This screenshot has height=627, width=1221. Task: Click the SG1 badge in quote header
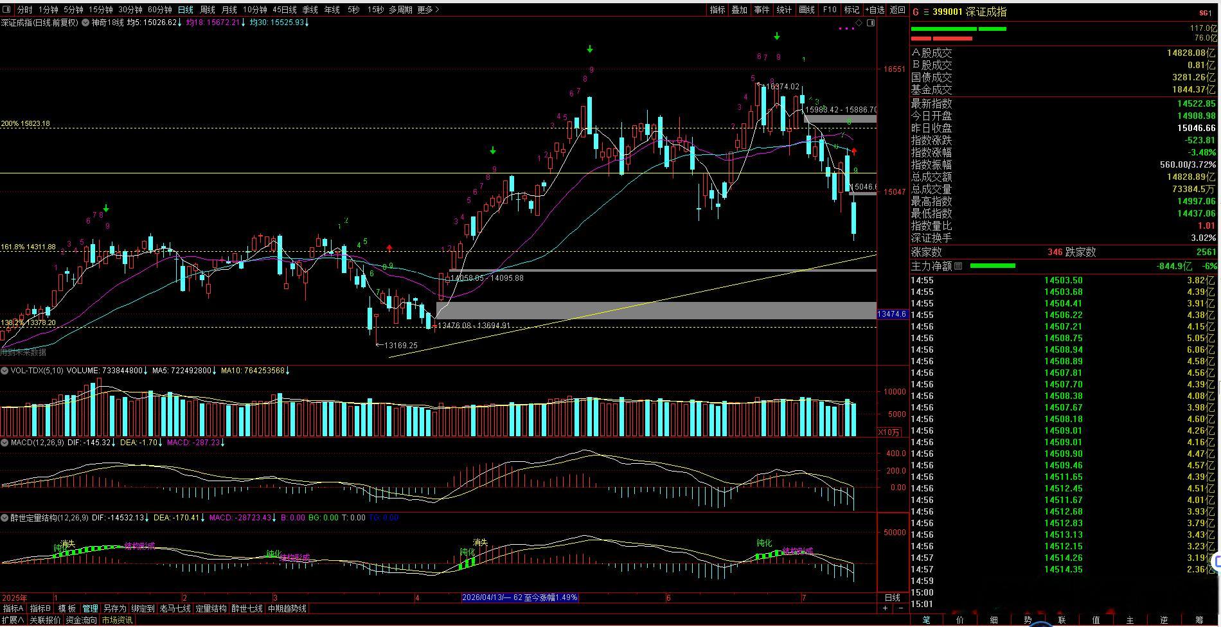[1205, 13]
